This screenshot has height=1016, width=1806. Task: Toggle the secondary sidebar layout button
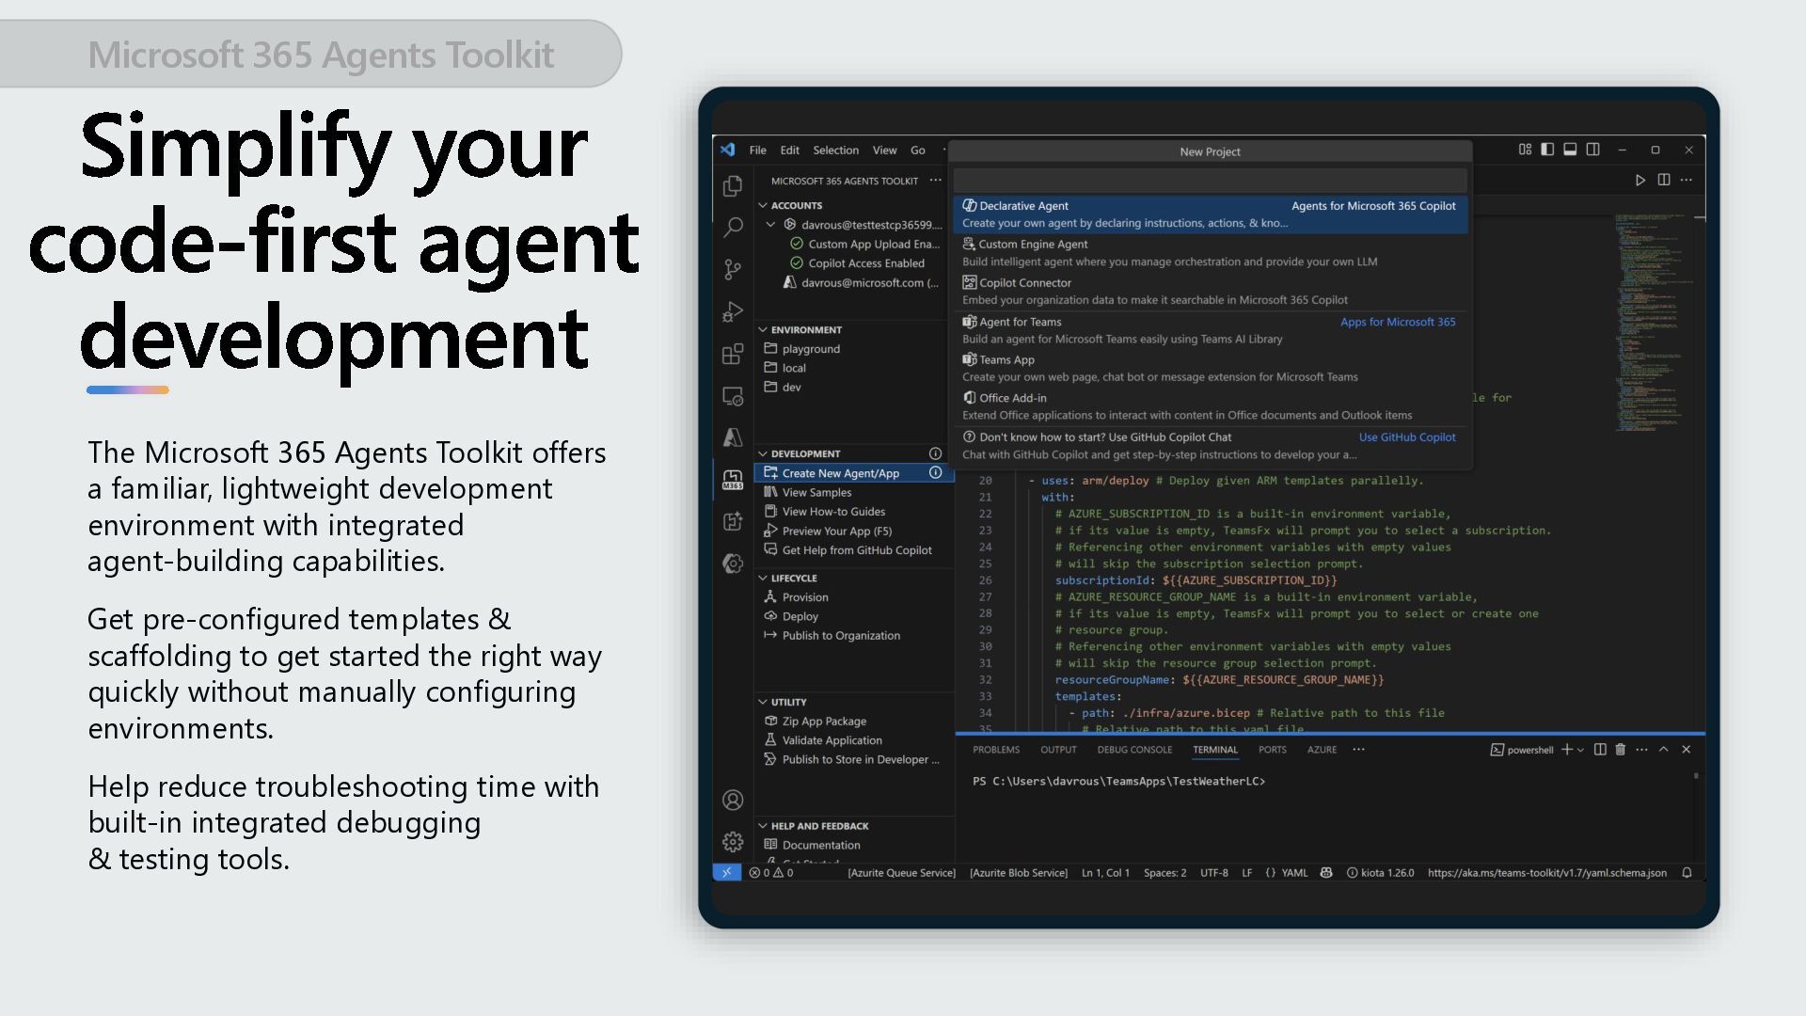tap(1592, 150)
